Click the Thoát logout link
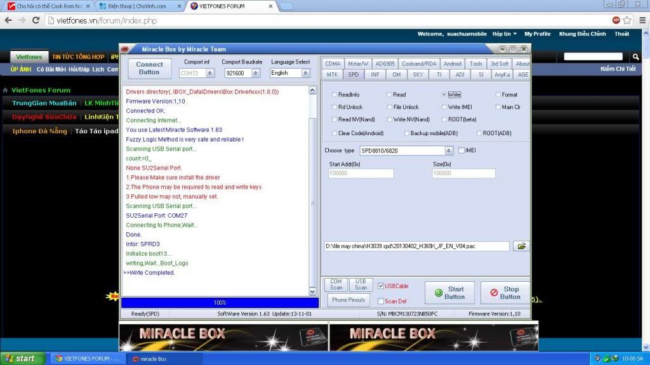The height and width of the screenshot is (365, 650). (x=621, y=34)
